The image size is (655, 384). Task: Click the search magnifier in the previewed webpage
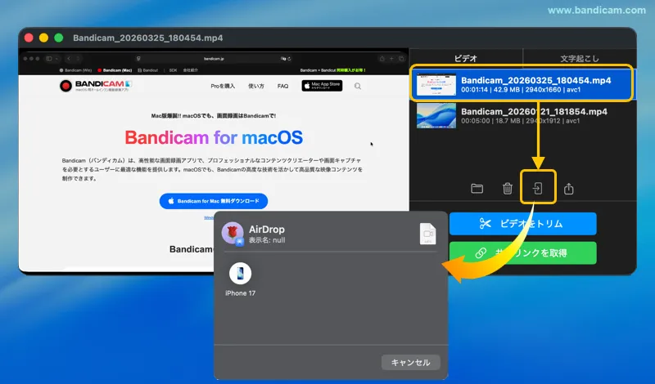[x=358, y=86]
